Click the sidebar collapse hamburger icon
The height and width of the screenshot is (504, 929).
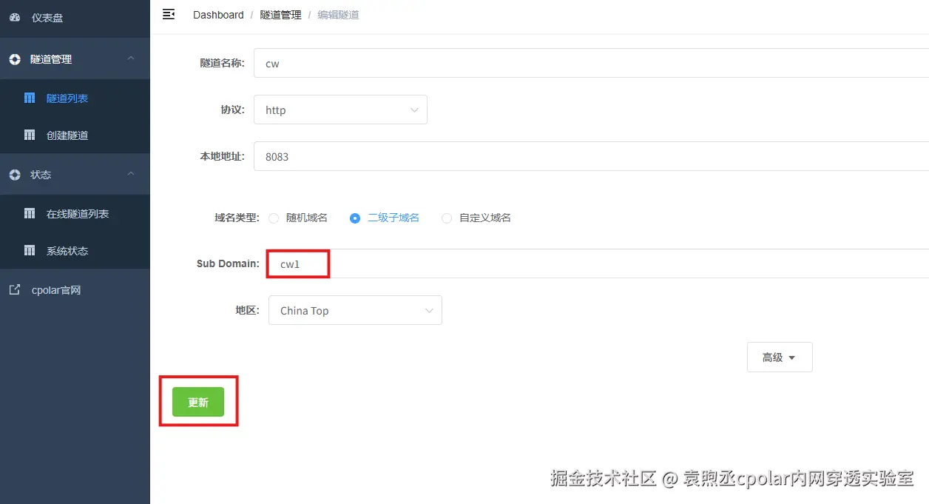(x=169, y=14)
